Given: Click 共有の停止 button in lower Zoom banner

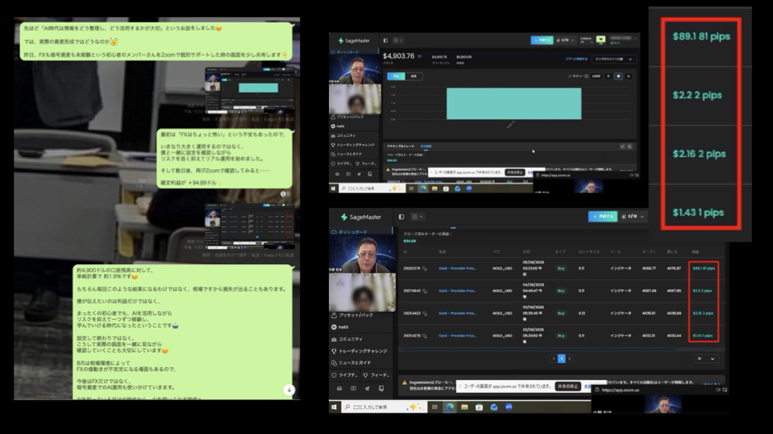Looking at the screenshot, I should 567,386.
